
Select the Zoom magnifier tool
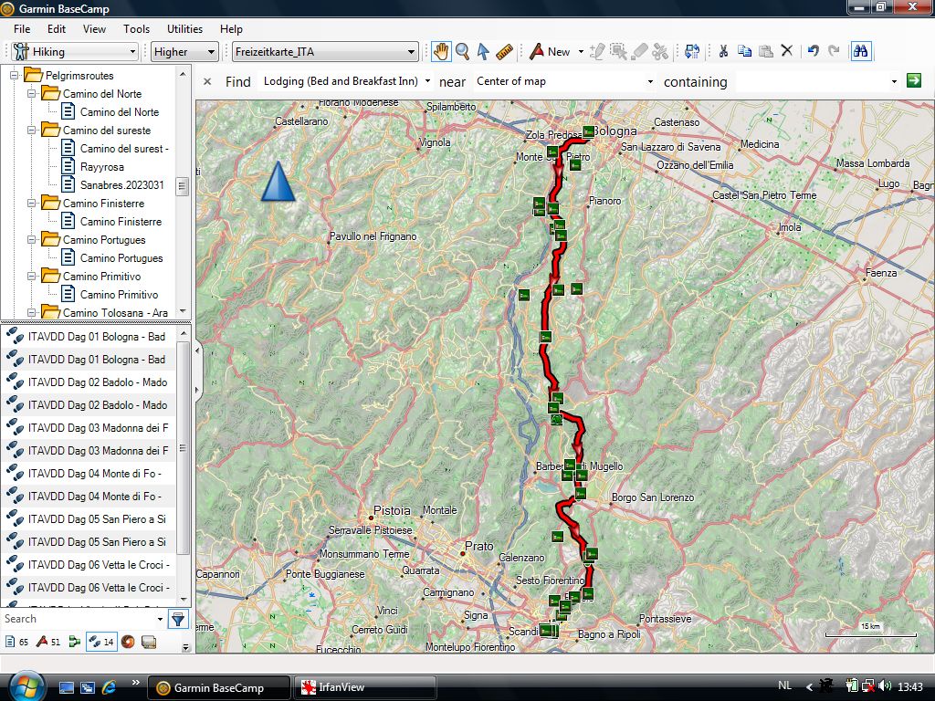[x=462, y=52]
